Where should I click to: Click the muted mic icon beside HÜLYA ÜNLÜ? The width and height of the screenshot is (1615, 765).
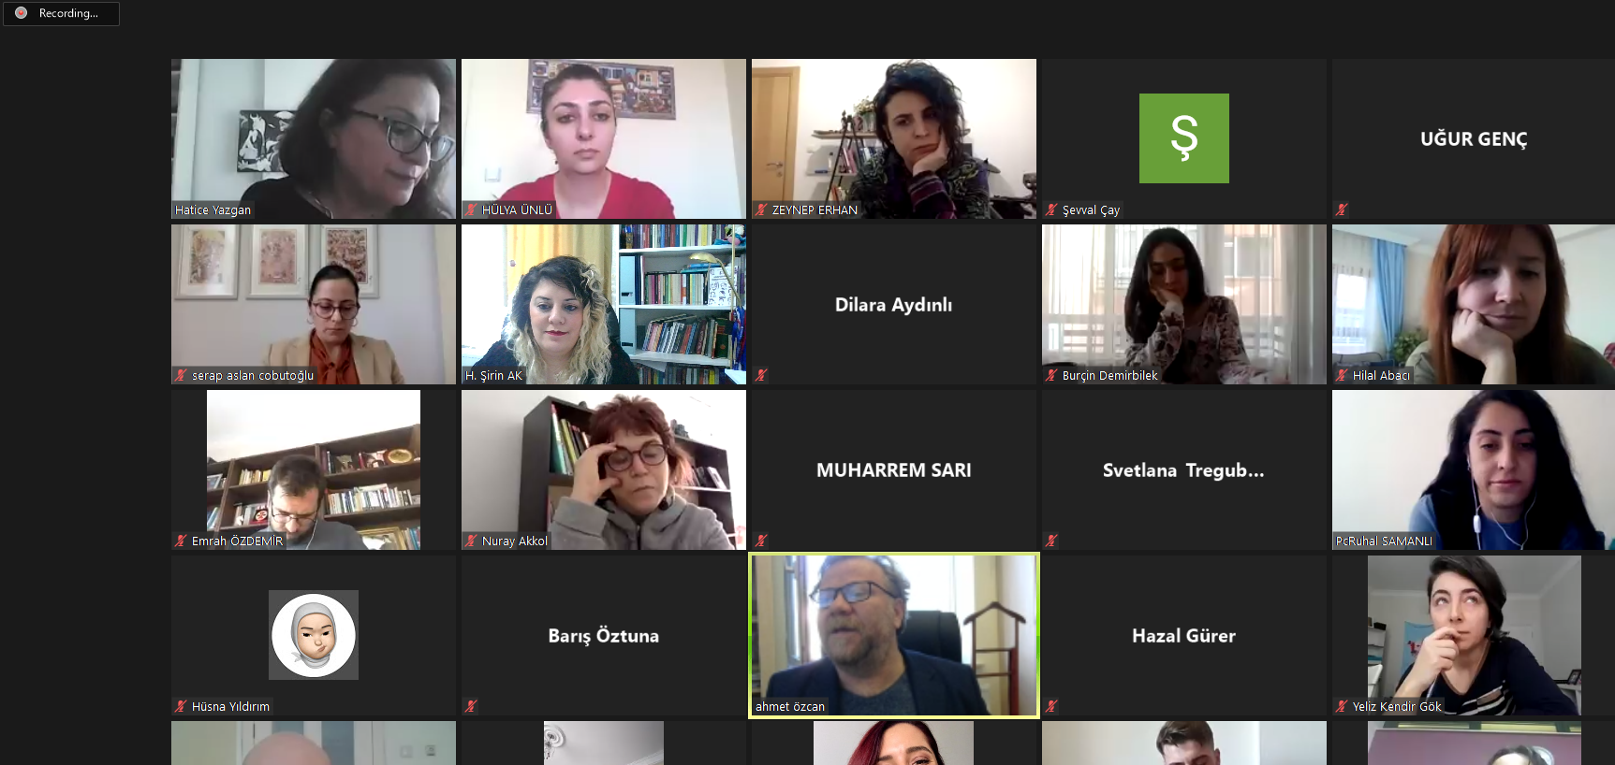pyautogui.click(x=472, y=209)
